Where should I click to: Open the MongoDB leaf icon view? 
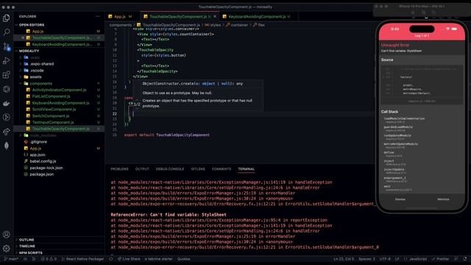[7, 146]
